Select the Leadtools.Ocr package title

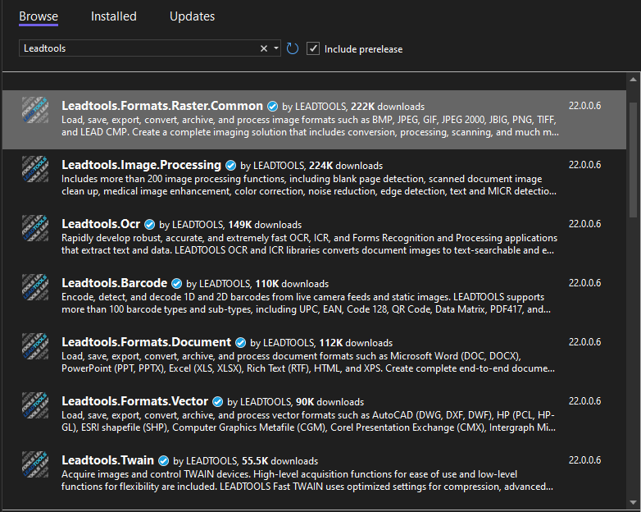click(101, 224)
